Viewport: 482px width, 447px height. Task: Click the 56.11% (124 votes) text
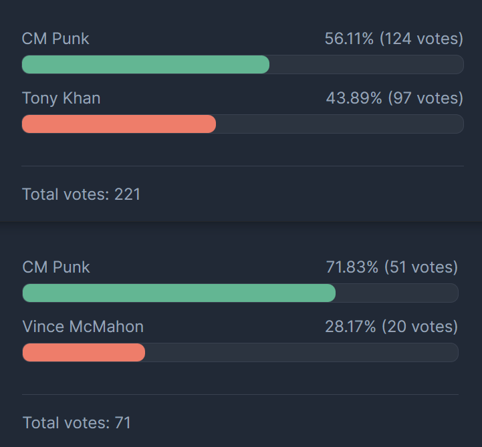pos(394,39)
